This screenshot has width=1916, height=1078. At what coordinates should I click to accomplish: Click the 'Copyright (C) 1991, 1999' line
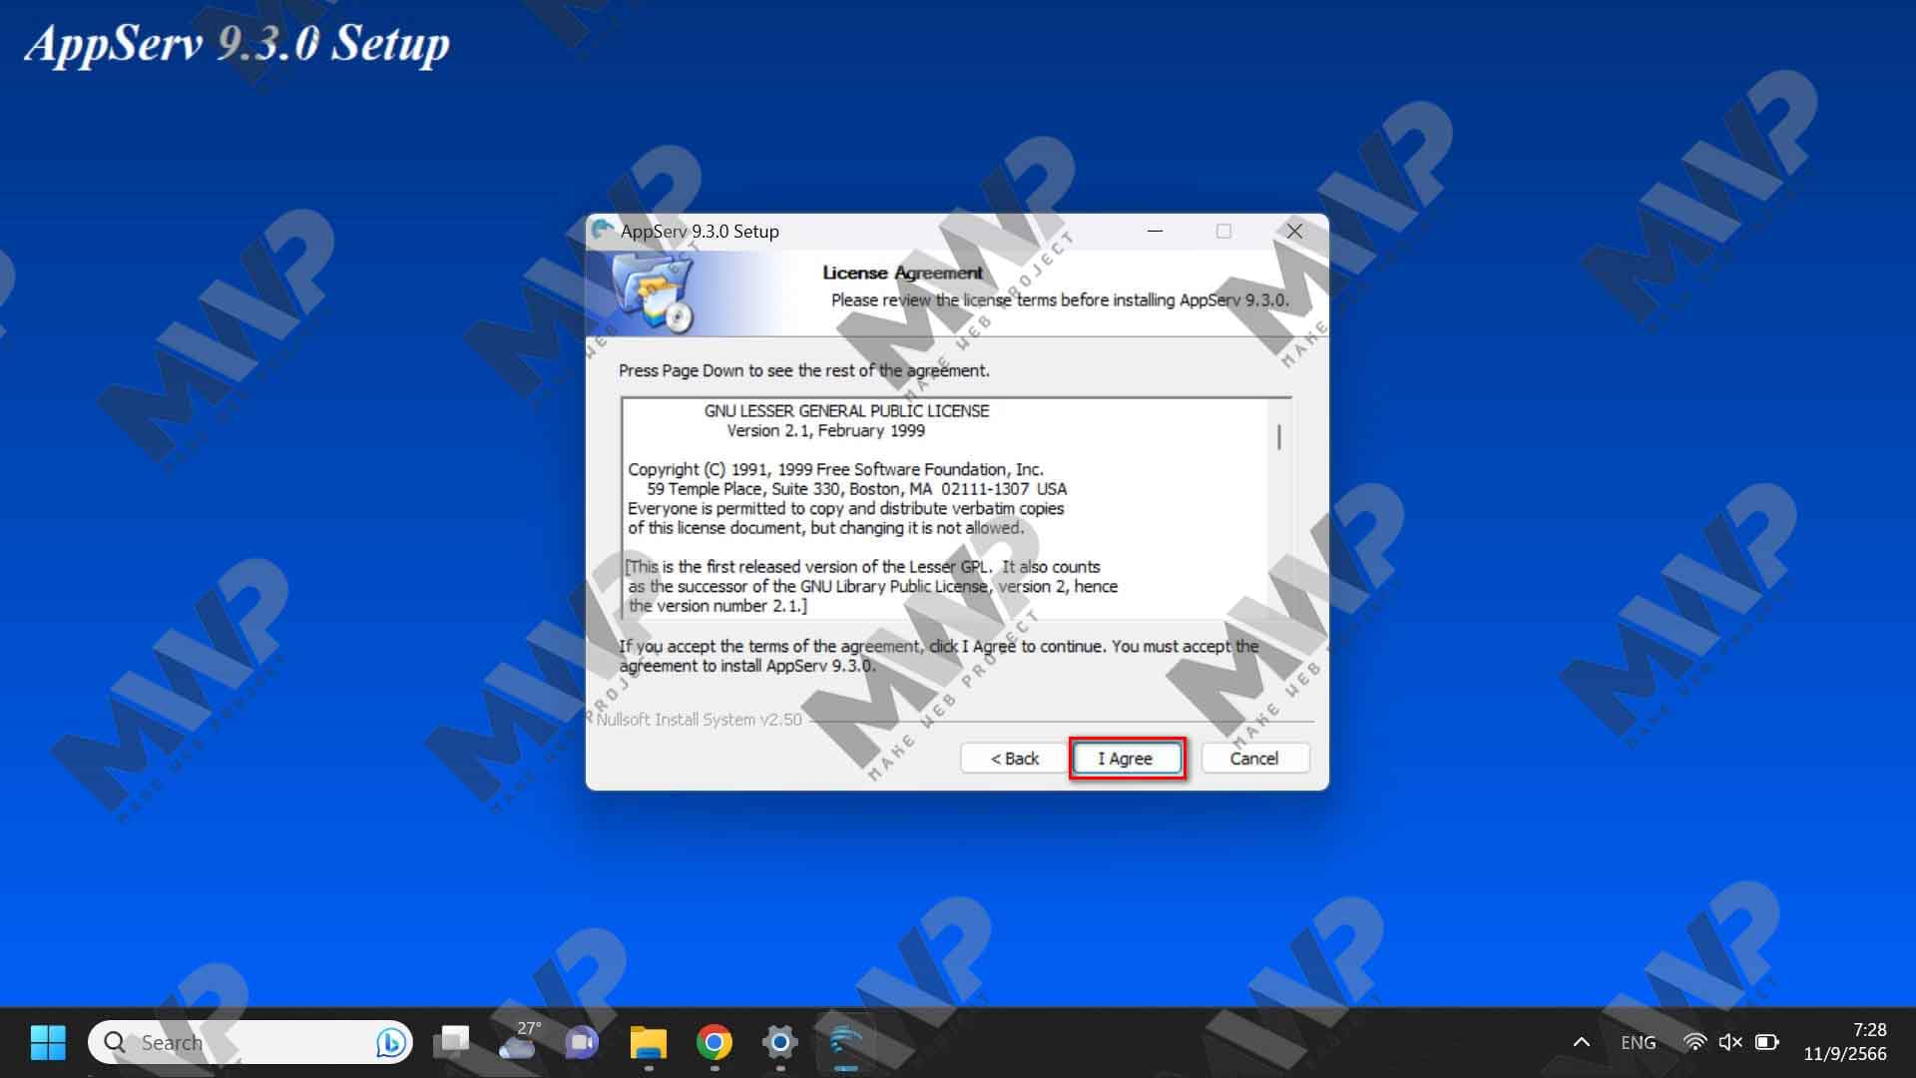835,469
